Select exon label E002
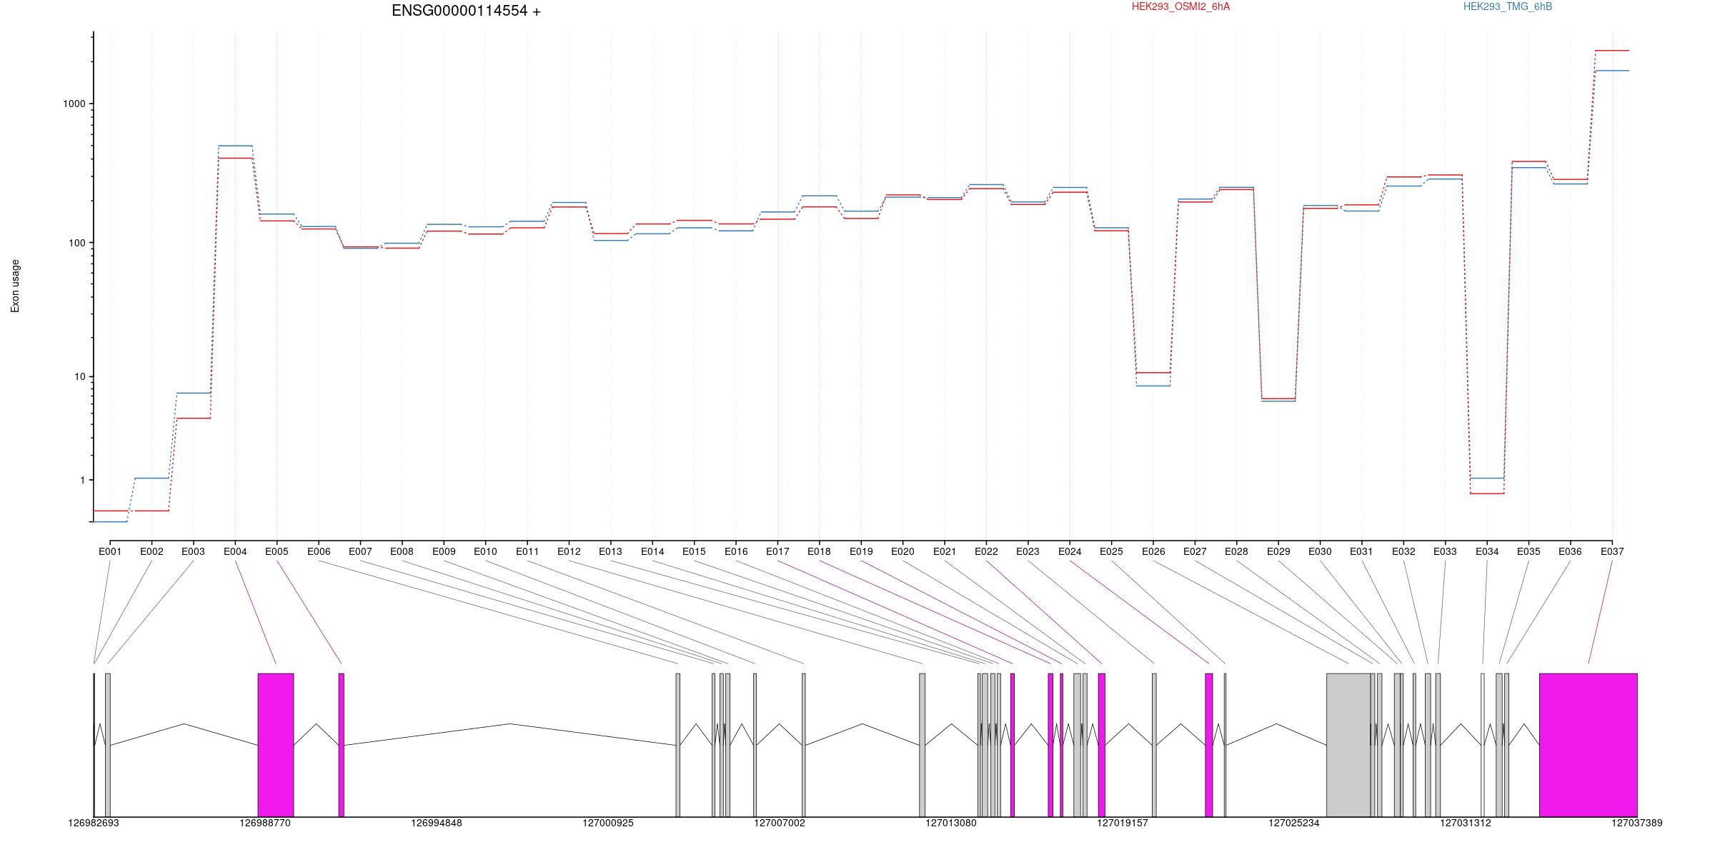 [x=151, y=551]
